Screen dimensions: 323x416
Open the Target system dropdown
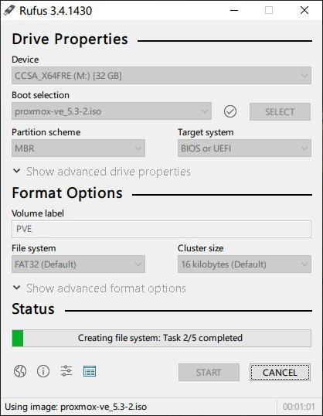pyautogui.click(x=244, y=148)
